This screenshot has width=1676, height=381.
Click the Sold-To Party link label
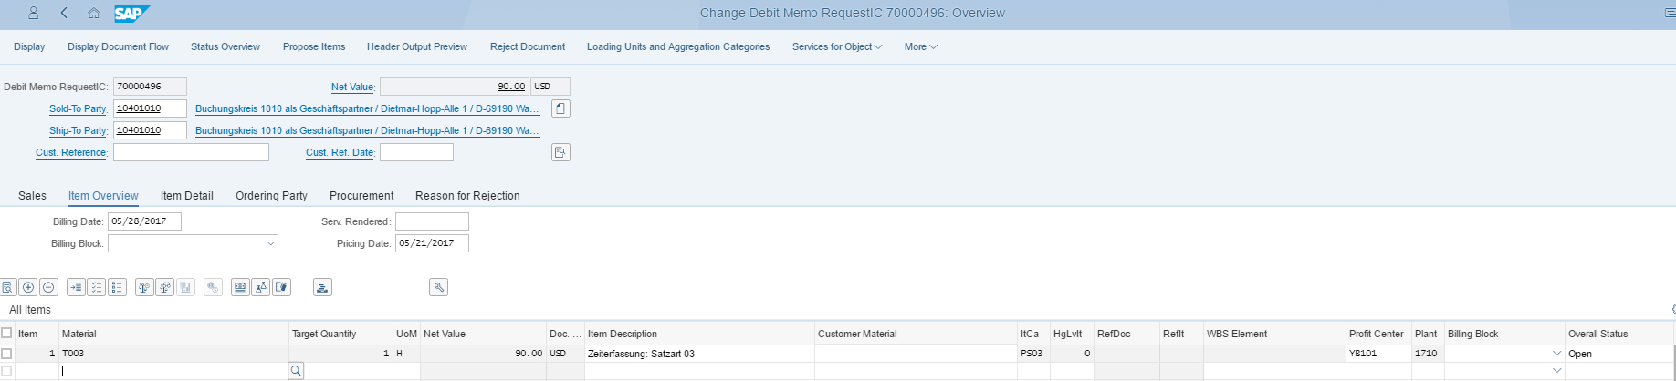tap(78, 108)
